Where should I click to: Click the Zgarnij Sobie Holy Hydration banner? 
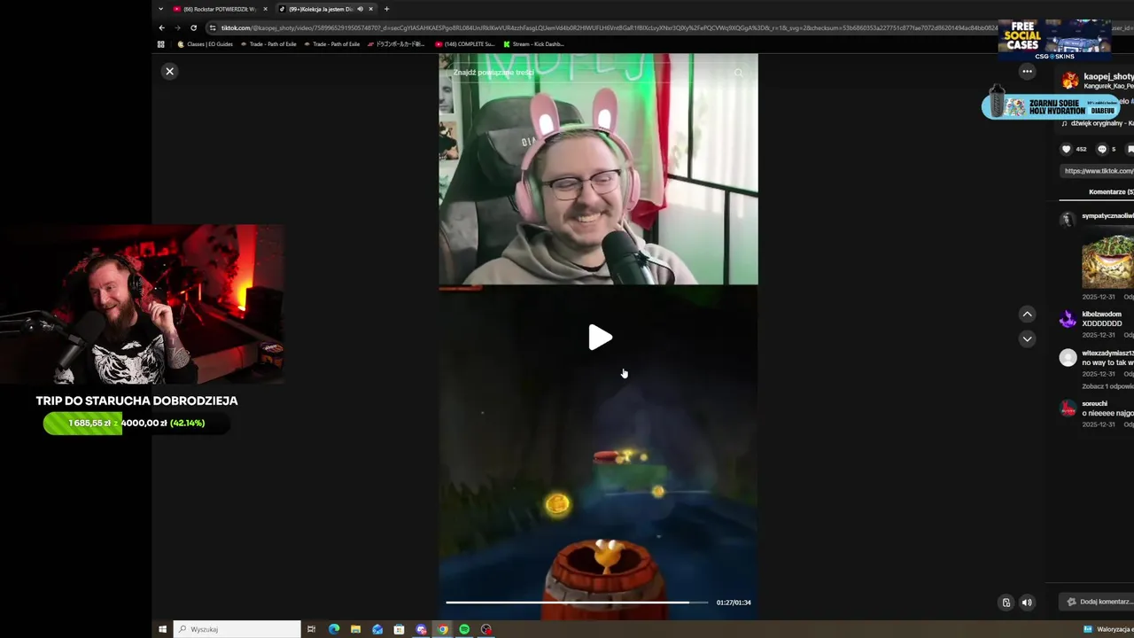(x=1051, y=105)
